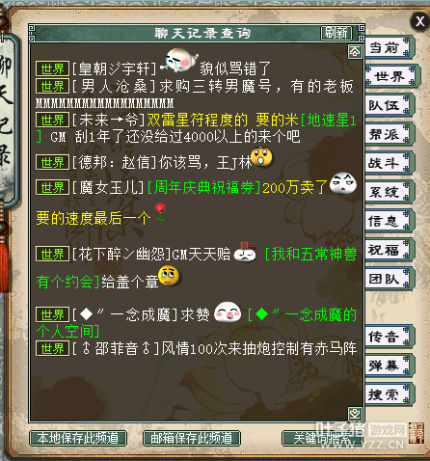Screen dimensions: 430x461
Task: Click the 刷新 refresh button
Action: coord(336,33)
